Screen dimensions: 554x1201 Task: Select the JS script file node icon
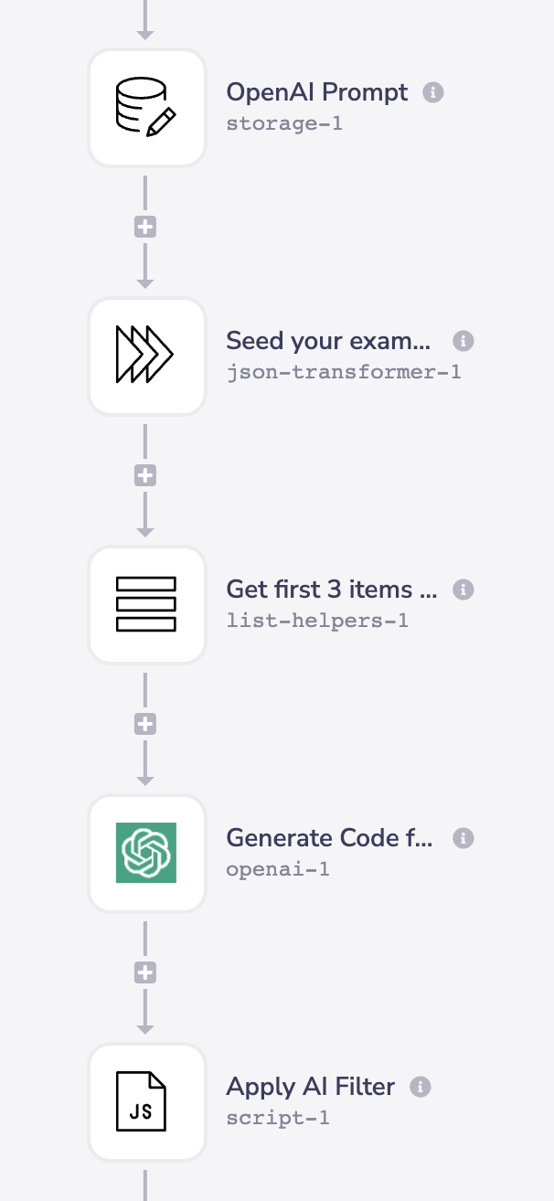click(x=146, y=1102)
